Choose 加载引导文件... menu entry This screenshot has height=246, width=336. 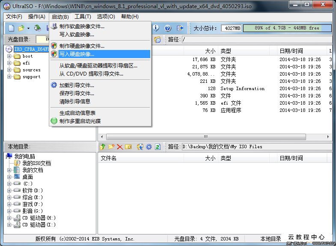click(x=100, y=85)
